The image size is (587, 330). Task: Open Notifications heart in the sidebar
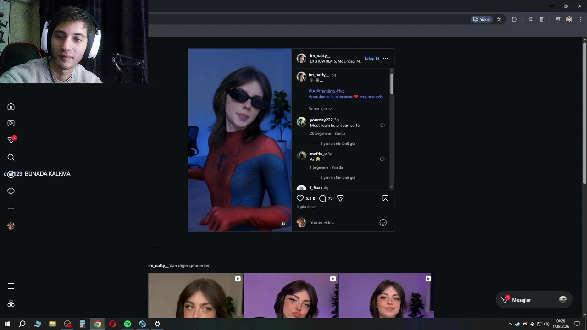coord(11,192)
